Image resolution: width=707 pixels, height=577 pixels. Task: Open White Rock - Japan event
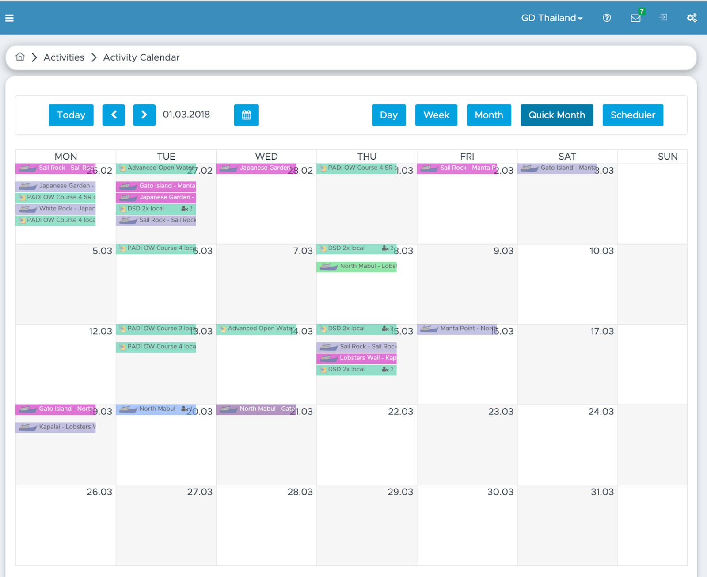point(56,209)
